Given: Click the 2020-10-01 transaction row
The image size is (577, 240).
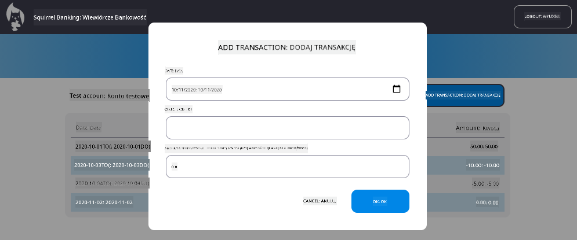Looking at the screenshot, I should click(110, 147).
